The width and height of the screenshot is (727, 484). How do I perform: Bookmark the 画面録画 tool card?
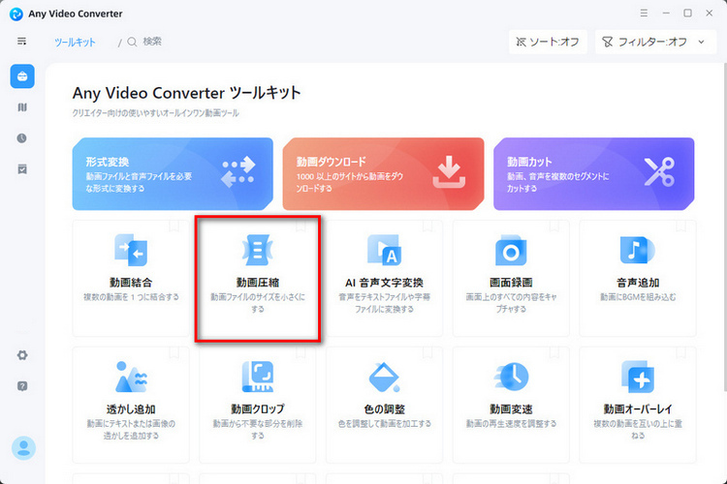point(554,226)
